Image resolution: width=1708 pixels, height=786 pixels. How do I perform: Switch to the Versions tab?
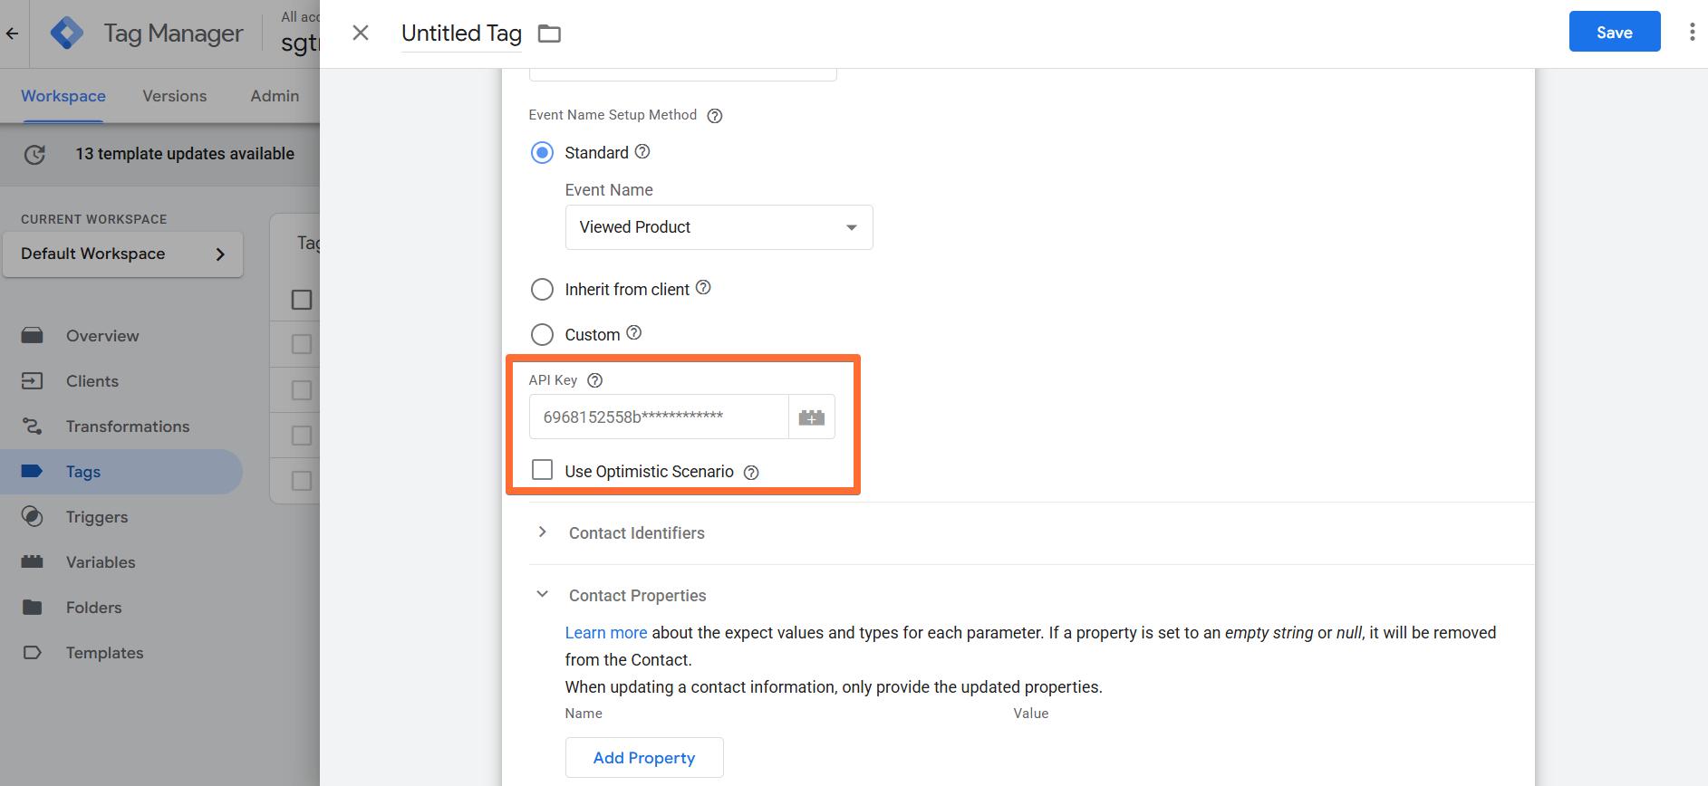click(x=175, y=96)
